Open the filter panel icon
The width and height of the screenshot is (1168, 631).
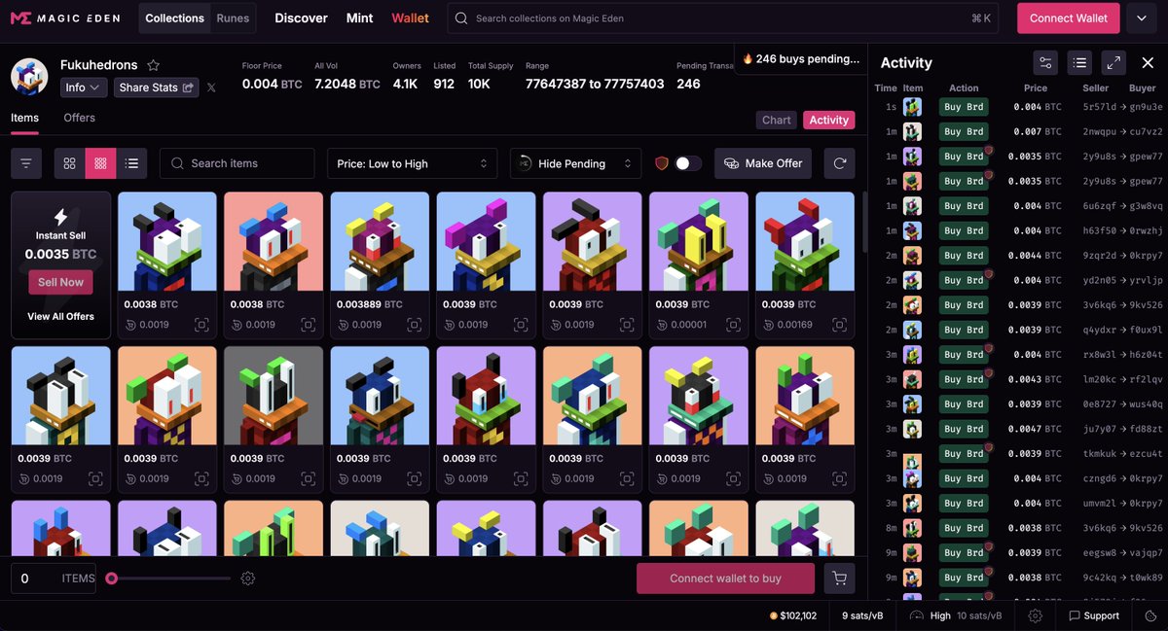[26, 163]
